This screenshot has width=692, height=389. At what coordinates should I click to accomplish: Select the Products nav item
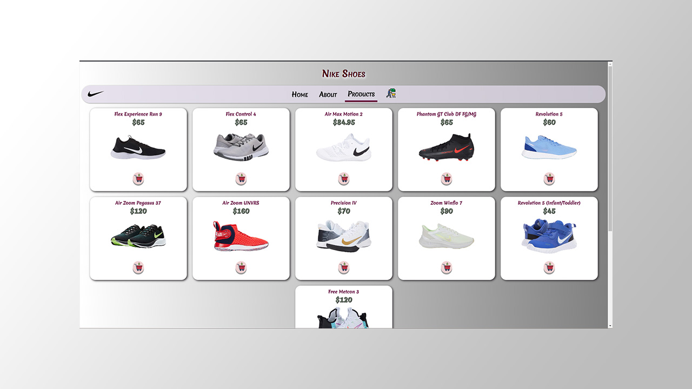click(361, 94)
